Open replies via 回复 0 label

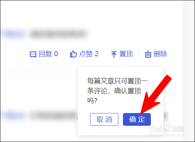coord(48,54)
